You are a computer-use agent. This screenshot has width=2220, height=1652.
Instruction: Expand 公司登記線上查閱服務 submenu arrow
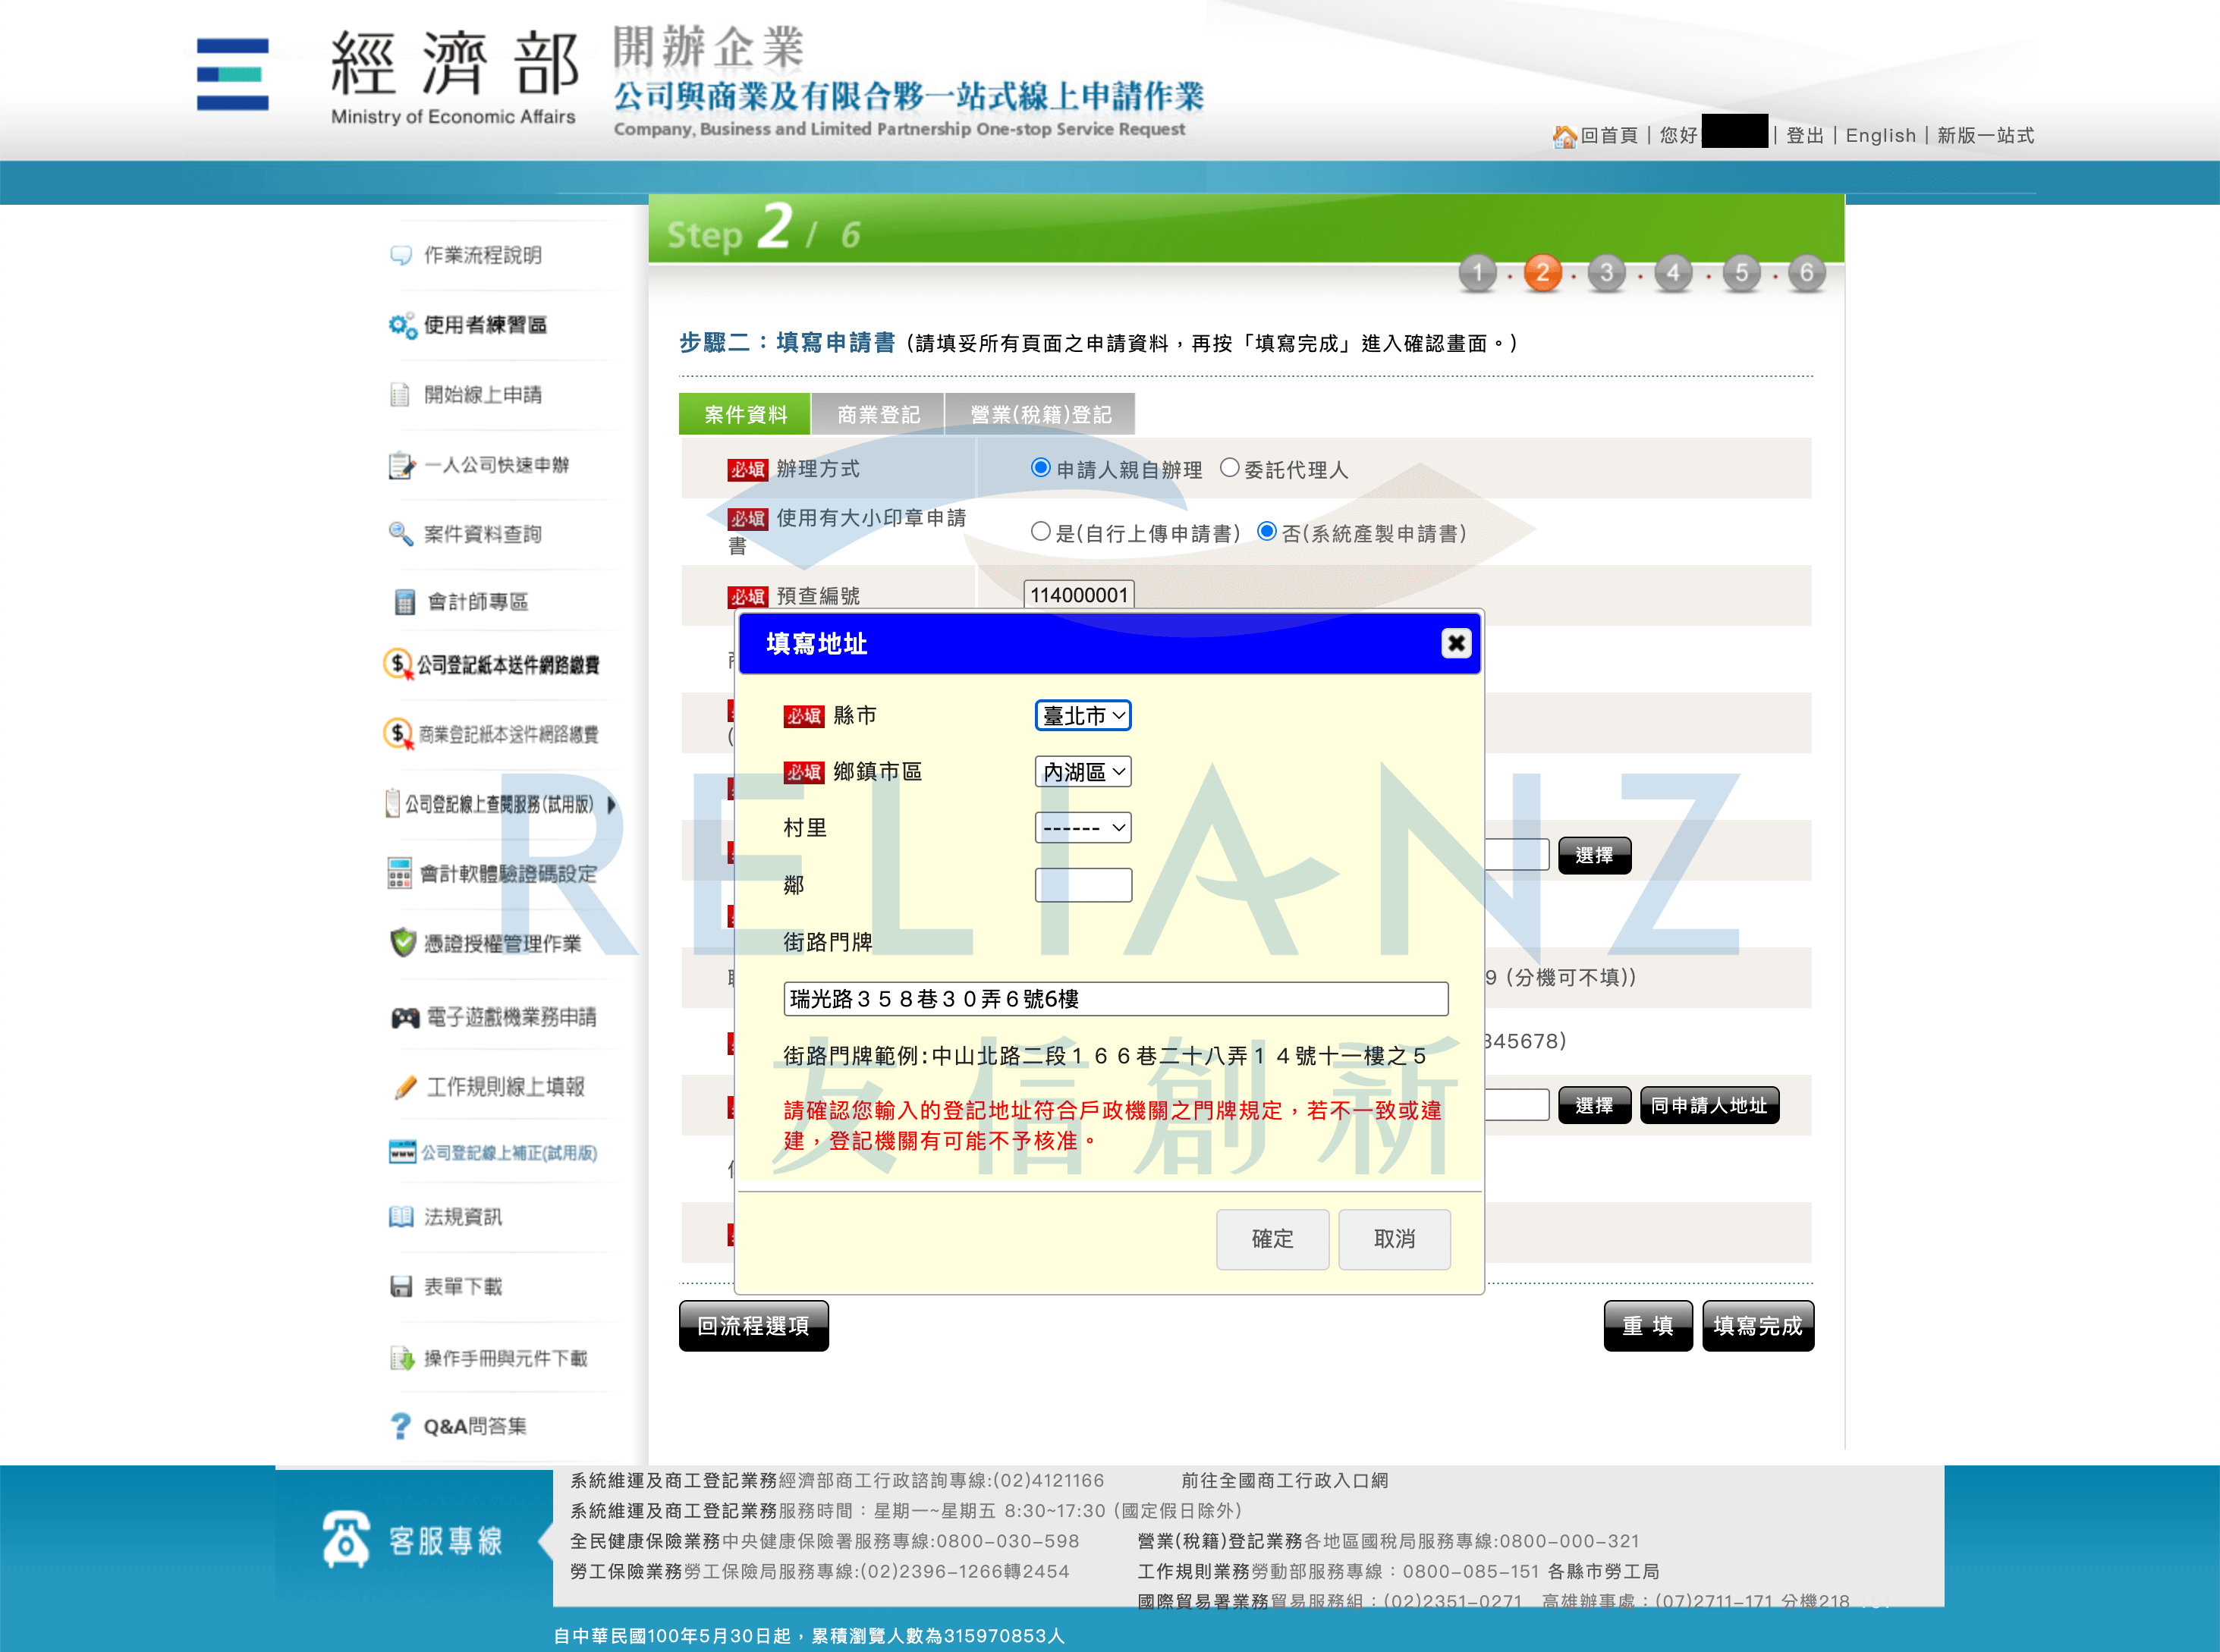coord(612,804)
